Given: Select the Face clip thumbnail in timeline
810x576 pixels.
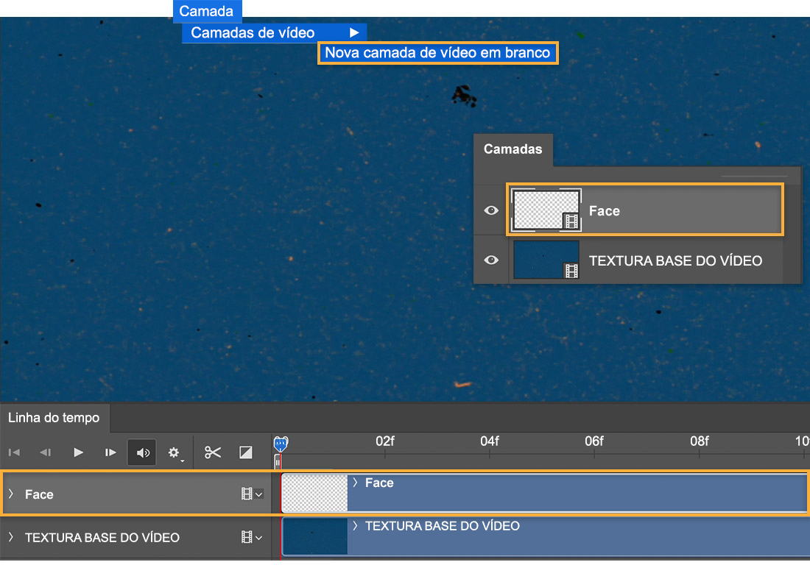Looking at the screenshot, I should point(314,494).
